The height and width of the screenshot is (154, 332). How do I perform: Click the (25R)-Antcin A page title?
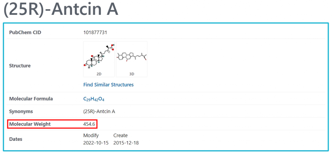click(x=61, y=10)
